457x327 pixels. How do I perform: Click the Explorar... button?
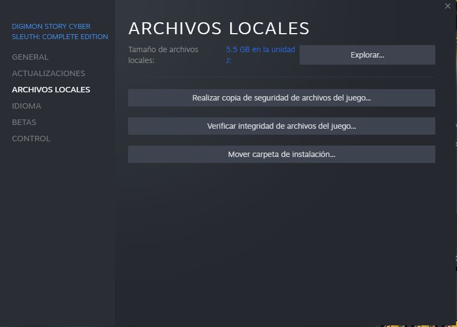(367, 55)
